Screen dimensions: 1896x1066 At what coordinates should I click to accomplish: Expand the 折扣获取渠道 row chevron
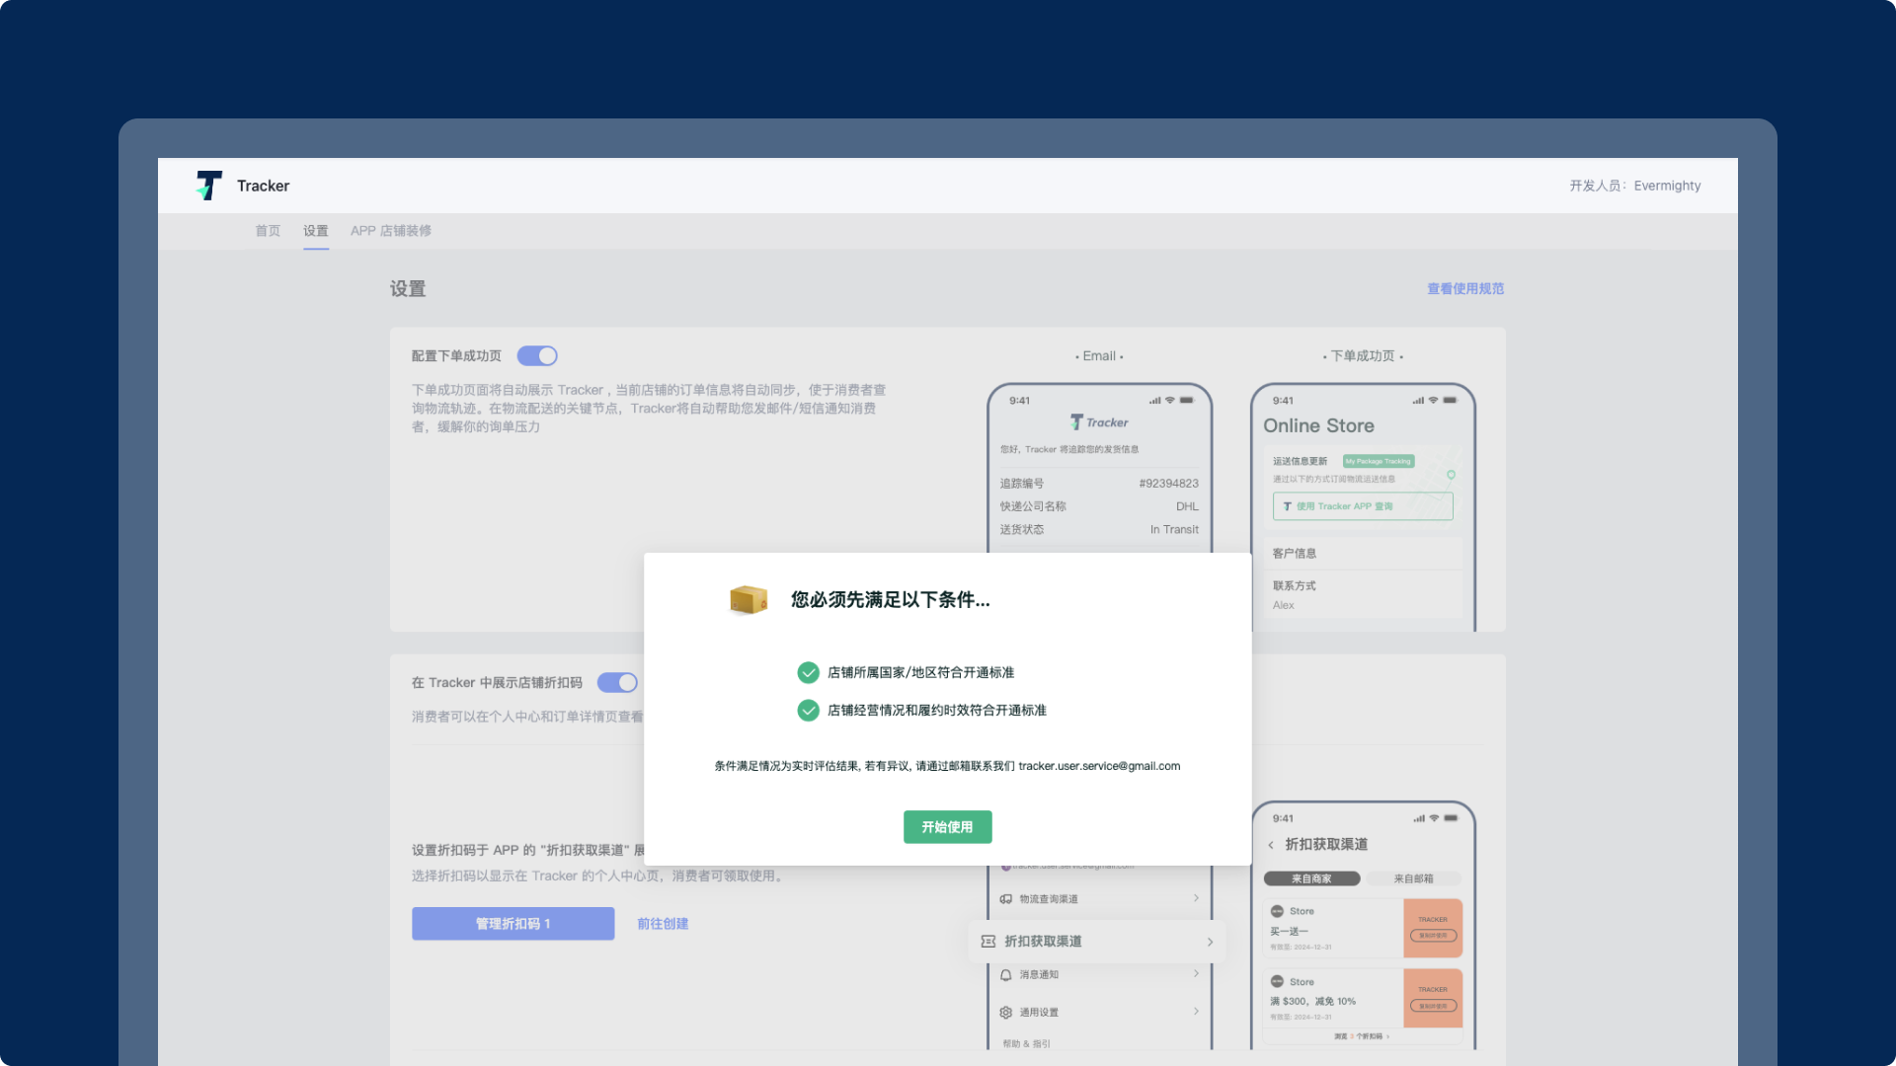1210,942
